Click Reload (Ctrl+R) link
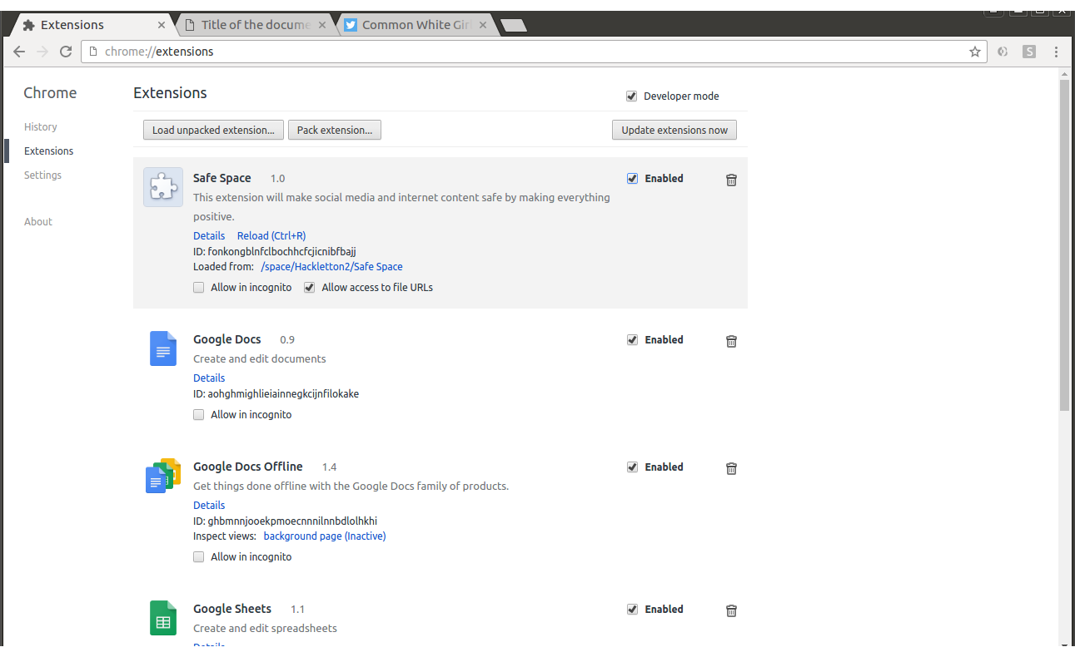Image resolution: width=1075 pixels, height=657 pixels. click(271, 236)
